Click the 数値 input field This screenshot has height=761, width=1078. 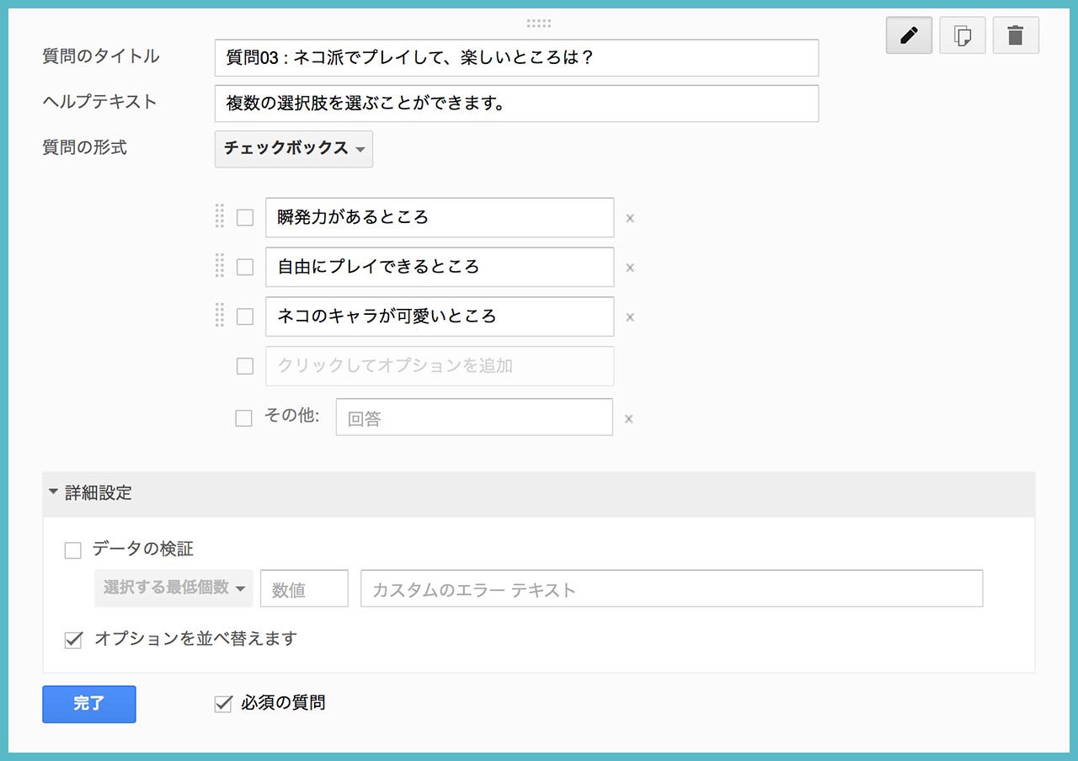click(305, 588)
